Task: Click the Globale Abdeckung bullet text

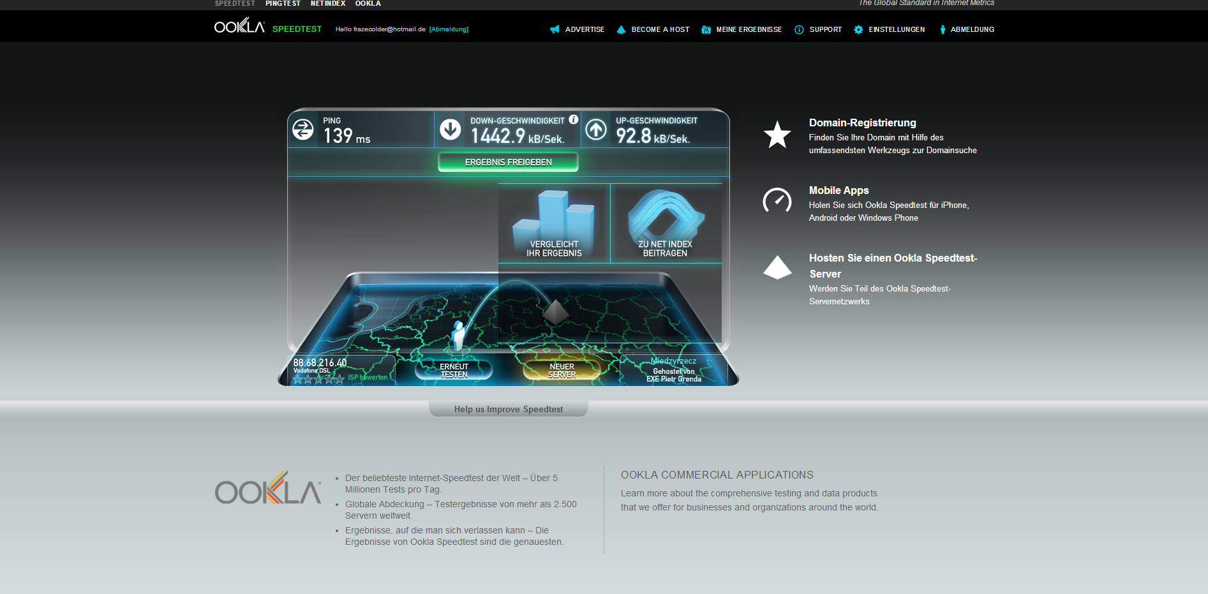Action: click(x=461, y=510)
